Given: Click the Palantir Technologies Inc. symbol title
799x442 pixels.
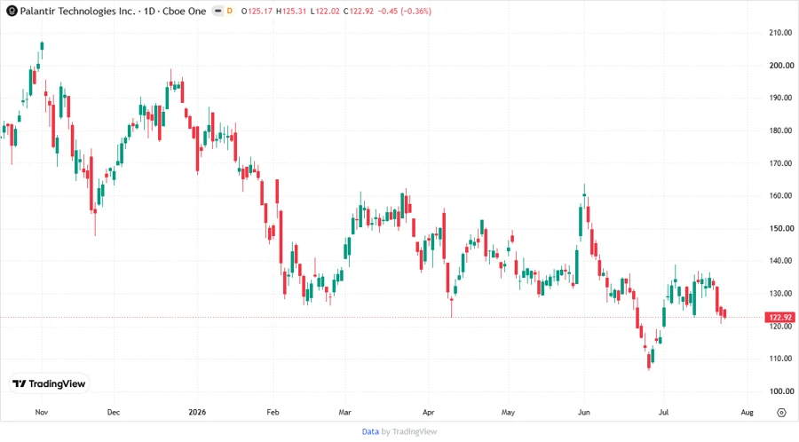Looking at the screenshot, I should tap(77, 11).
